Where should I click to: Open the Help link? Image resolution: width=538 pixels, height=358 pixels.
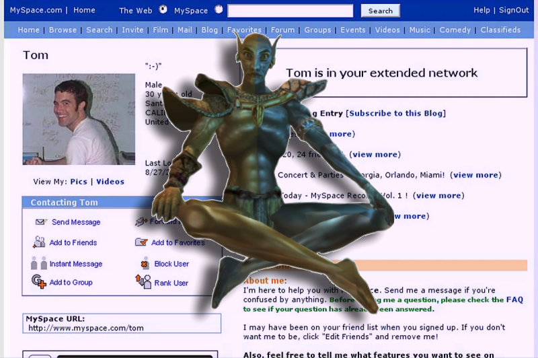pos(482,10)
